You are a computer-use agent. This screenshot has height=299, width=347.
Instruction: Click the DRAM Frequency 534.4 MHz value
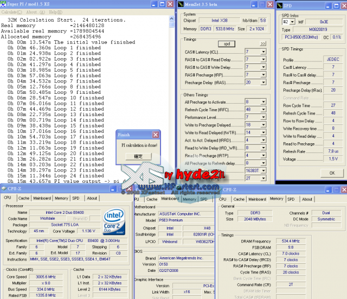click(291, 241)
